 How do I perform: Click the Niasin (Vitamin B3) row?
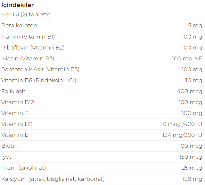102,58
